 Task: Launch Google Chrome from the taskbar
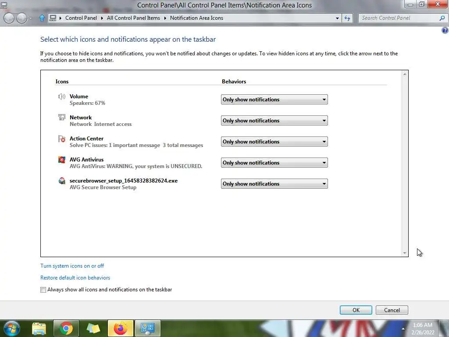click(66, 328)
